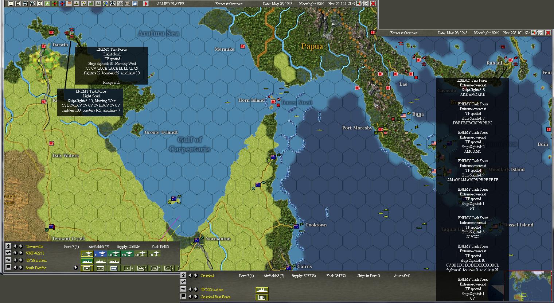This screenshot has width=554, height=303.
Task: Select the TF 235 battleship silhouette icon
Action: tap(262, 290)
